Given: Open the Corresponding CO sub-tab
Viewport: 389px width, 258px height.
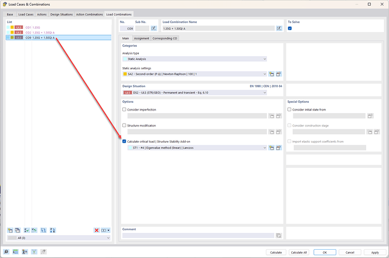Looking at the screenshot, I should point(164,38).
